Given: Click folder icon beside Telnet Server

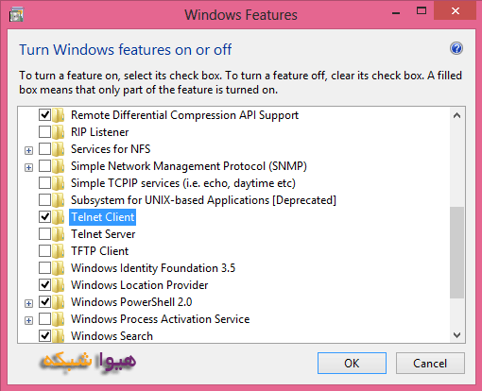Looking at the screenshot, I should click(59, 234).
